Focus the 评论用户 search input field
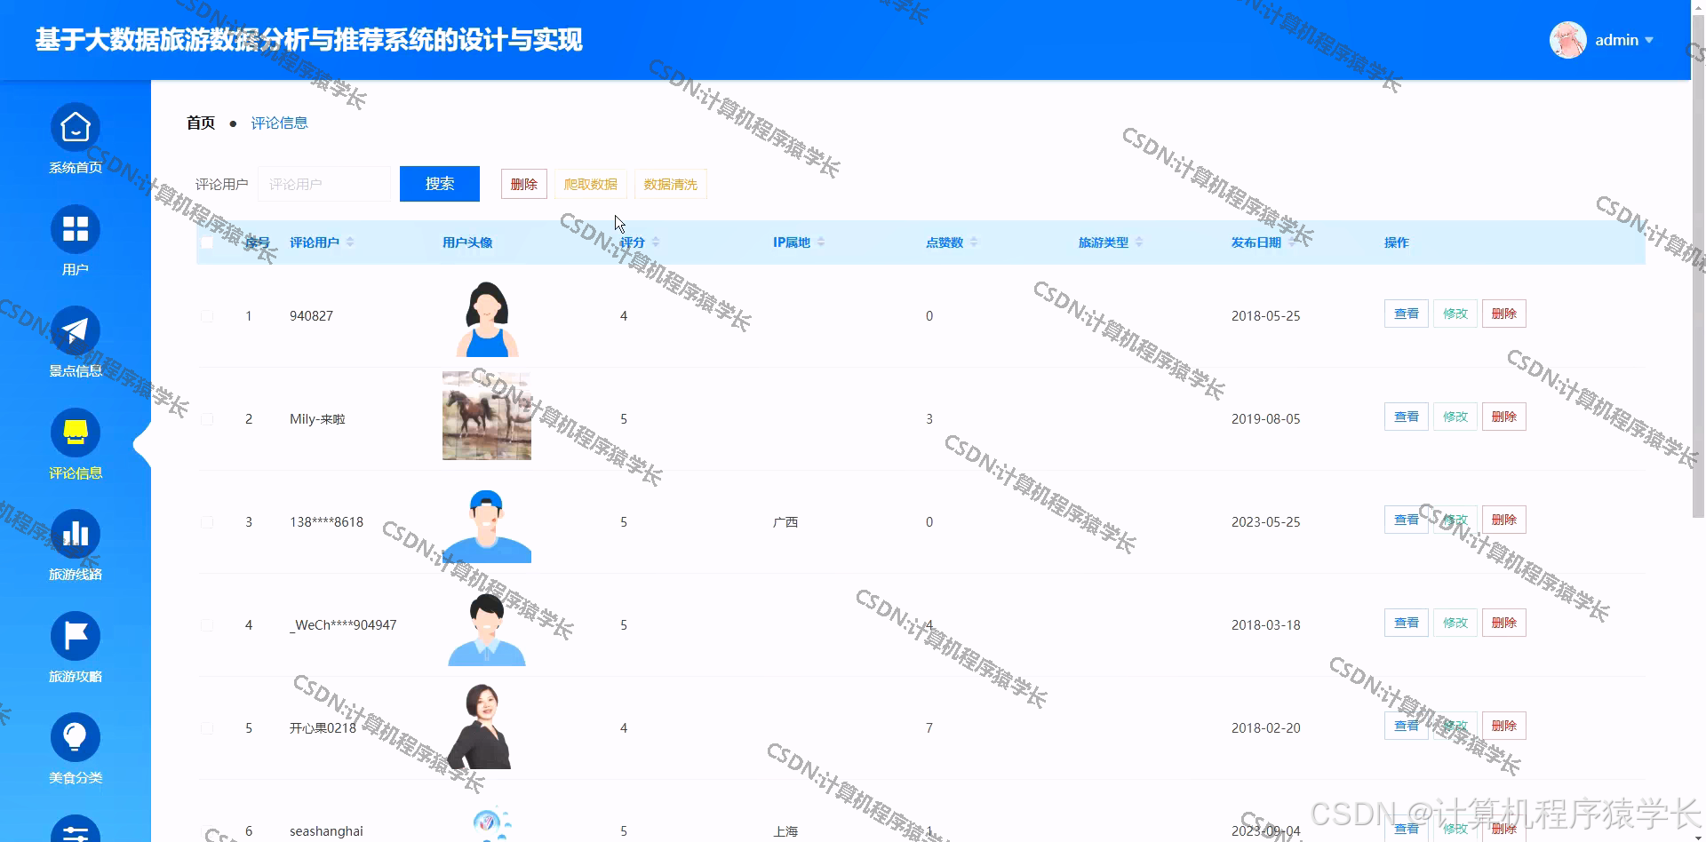Image resolution: width=1706 pixels, height=842 pixels. [324, 184]
